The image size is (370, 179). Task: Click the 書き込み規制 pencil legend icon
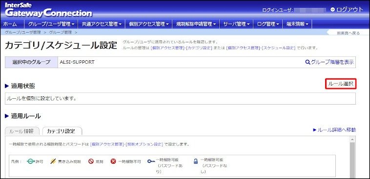[x=53, y=161]
